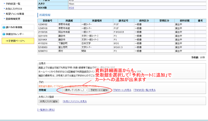
Task: Click the 所蔵場所 column header
Action: point(97,21)
